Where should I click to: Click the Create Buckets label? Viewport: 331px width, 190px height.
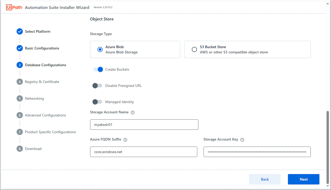click(117, 69)
